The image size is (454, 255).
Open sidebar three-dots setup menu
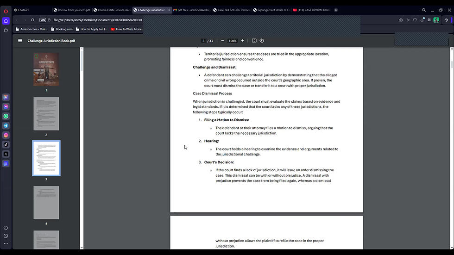pyautogui.click(x=6, y=243)
